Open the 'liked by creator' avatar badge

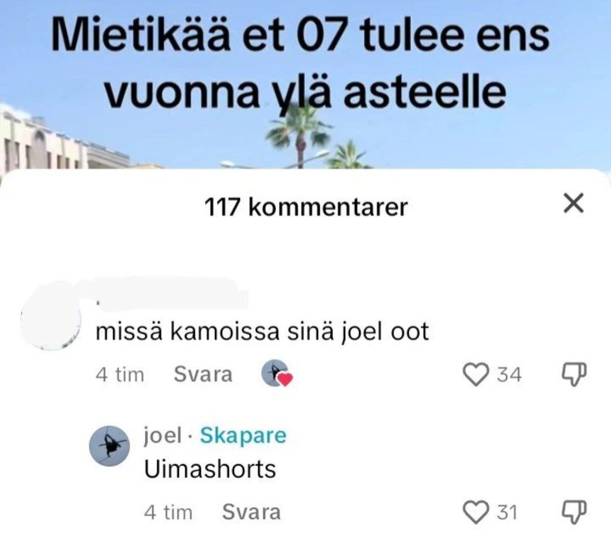coord(277,373)
